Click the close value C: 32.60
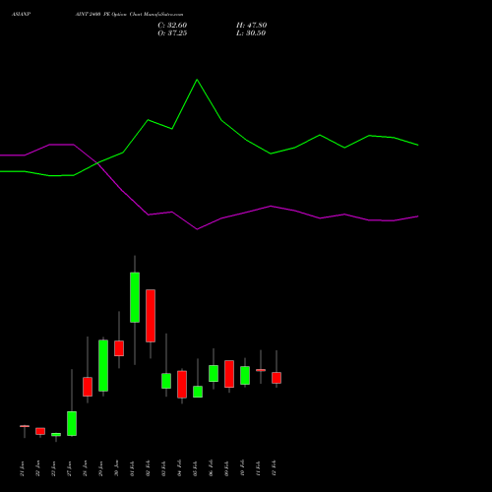The image size is (492, 492). (x=172, y=26)
